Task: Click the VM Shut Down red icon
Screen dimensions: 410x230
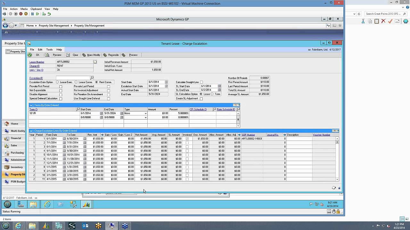Action: [21, 14]
